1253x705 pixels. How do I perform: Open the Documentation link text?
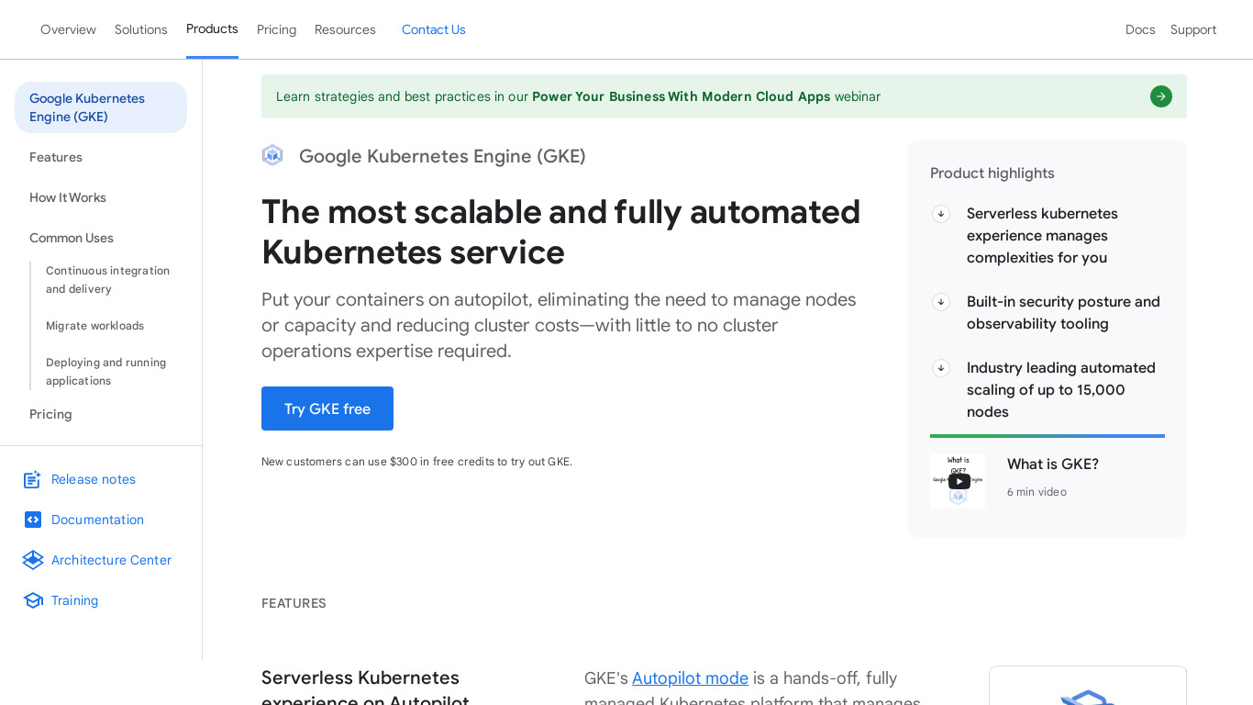(97, 520)
